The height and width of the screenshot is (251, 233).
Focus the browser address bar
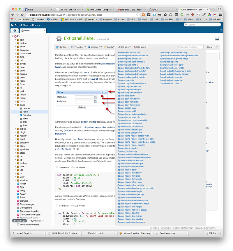pyautogui.click(x=83, y=15)
